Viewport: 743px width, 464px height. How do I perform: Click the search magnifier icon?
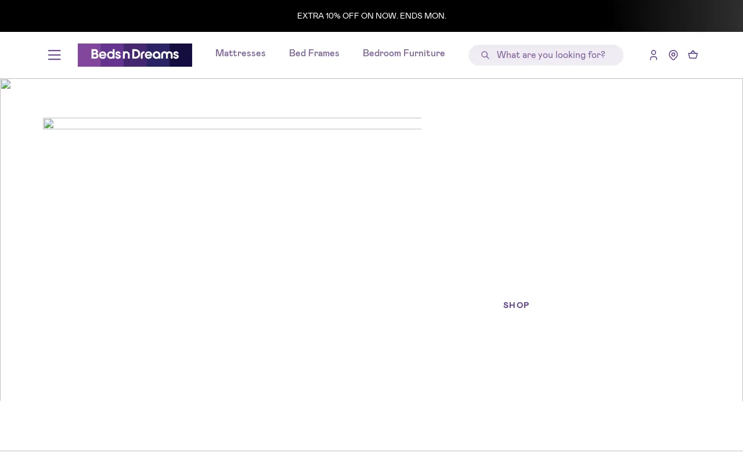pos(485,55)
